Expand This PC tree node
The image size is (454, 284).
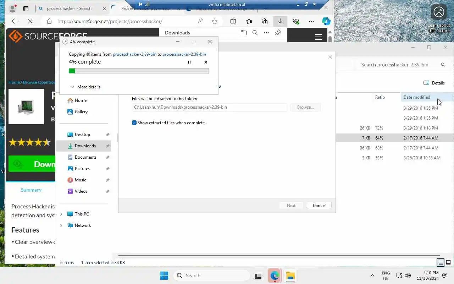(x=61, y=214)
